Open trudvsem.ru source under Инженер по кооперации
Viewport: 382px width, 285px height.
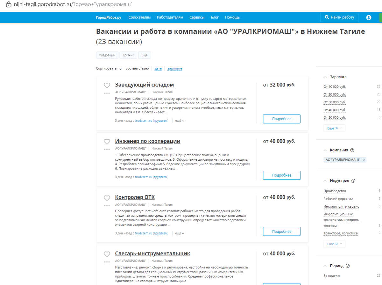click(x=152, y=177)
